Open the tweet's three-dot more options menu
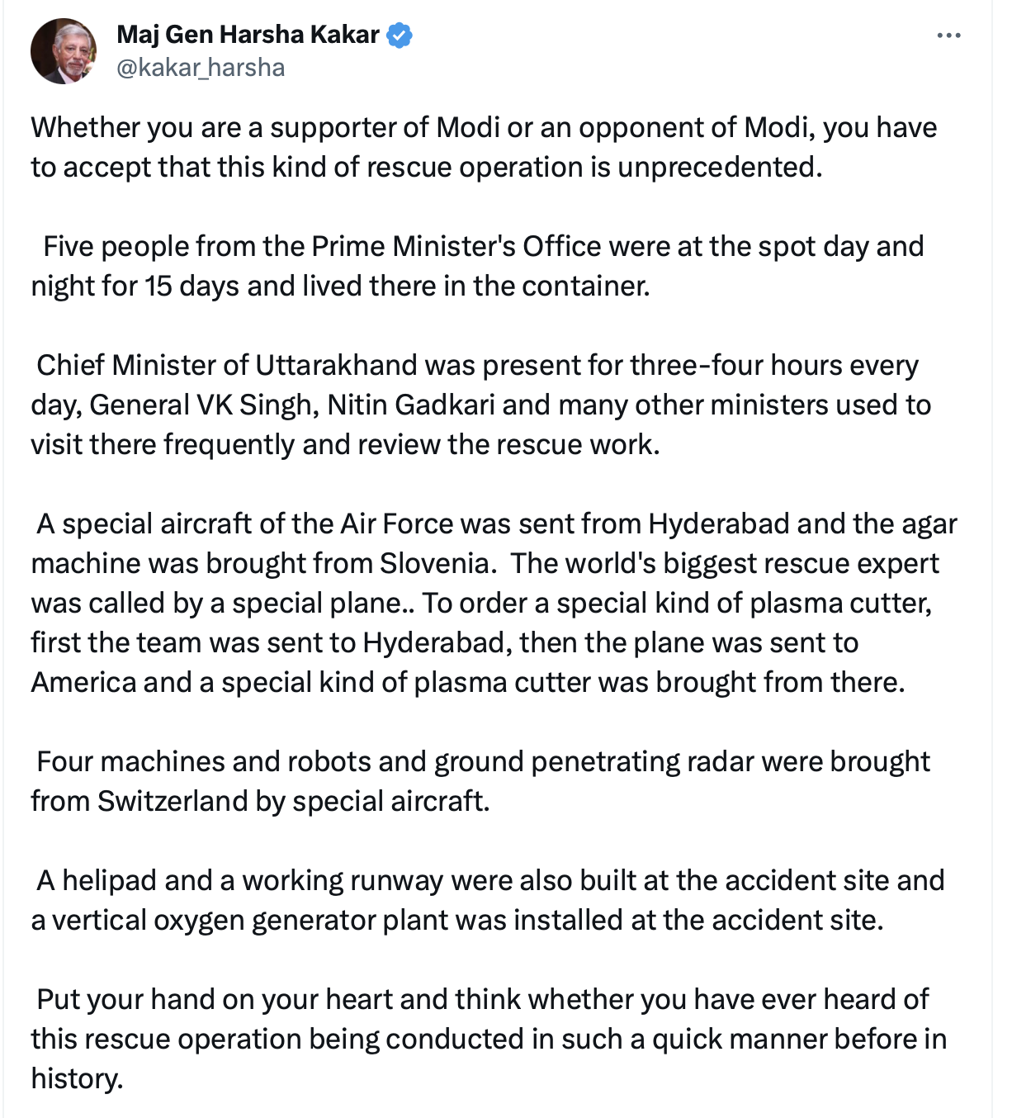The width and height of the screenshot is (1012, 1118). [949, 36]
